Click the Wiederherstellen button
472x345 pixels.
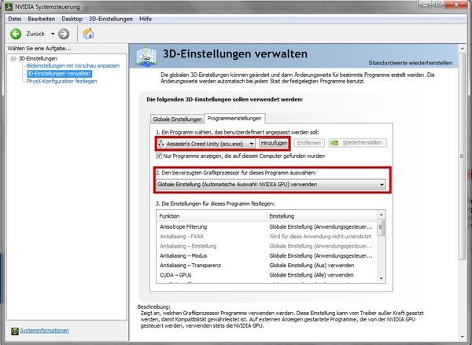(x=358, y=143)
